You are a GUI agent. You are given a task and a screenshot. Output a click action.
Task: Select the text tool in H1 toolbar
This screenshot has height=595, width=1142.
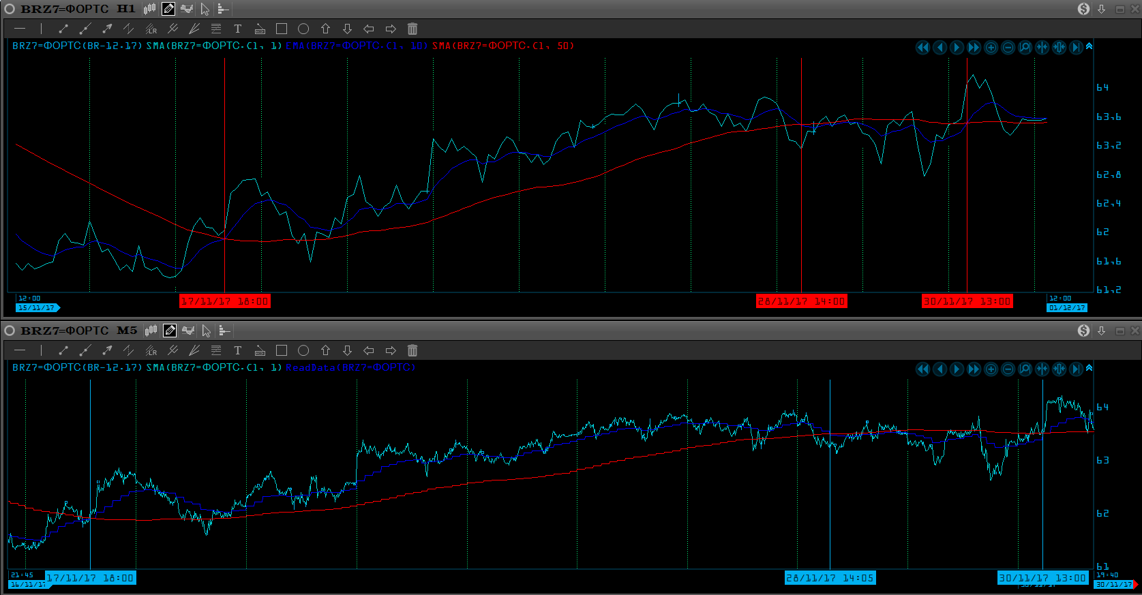[x=237, y=29]
